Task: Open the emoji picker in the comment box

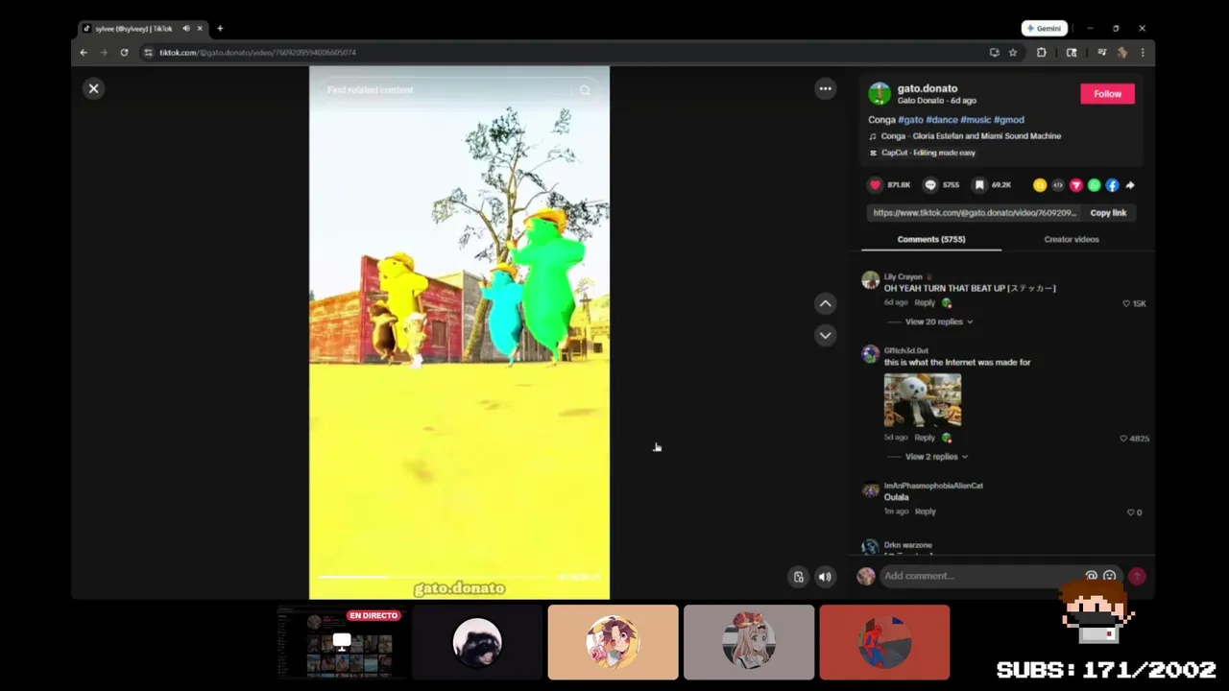Action: click(1109, 576)
